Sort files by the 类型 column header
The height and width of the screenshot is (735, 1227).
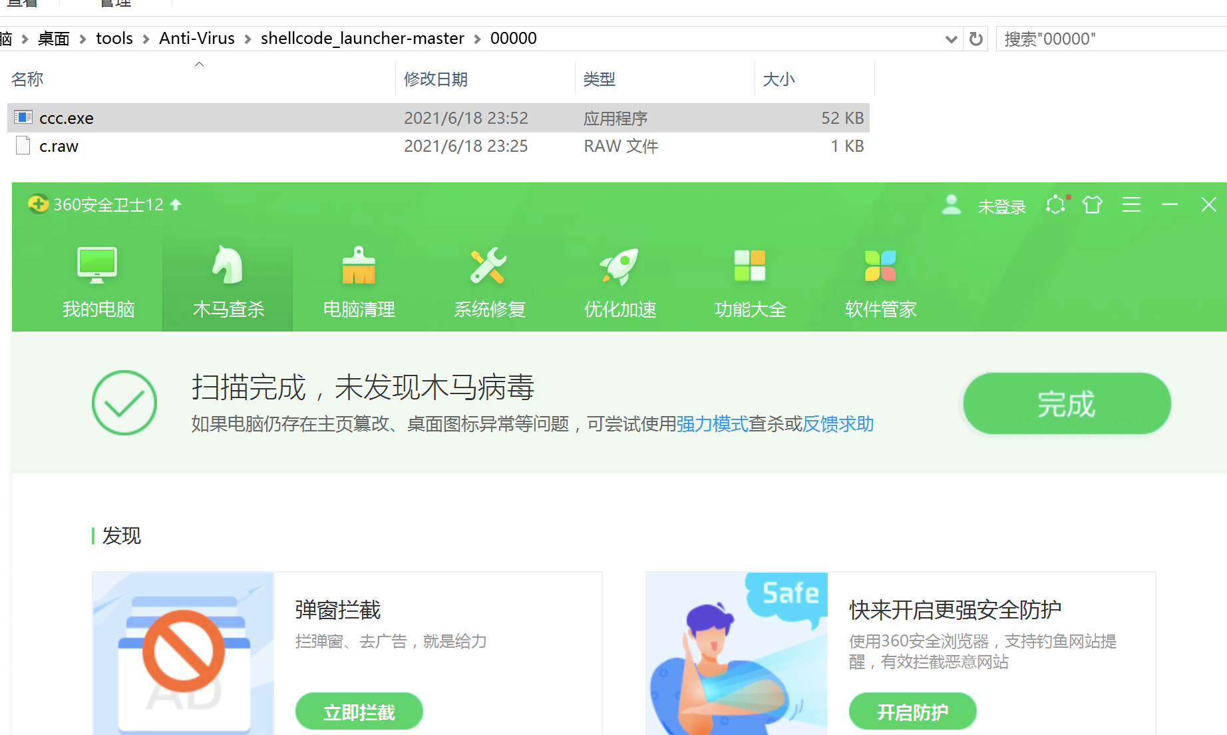click(599, 79)
